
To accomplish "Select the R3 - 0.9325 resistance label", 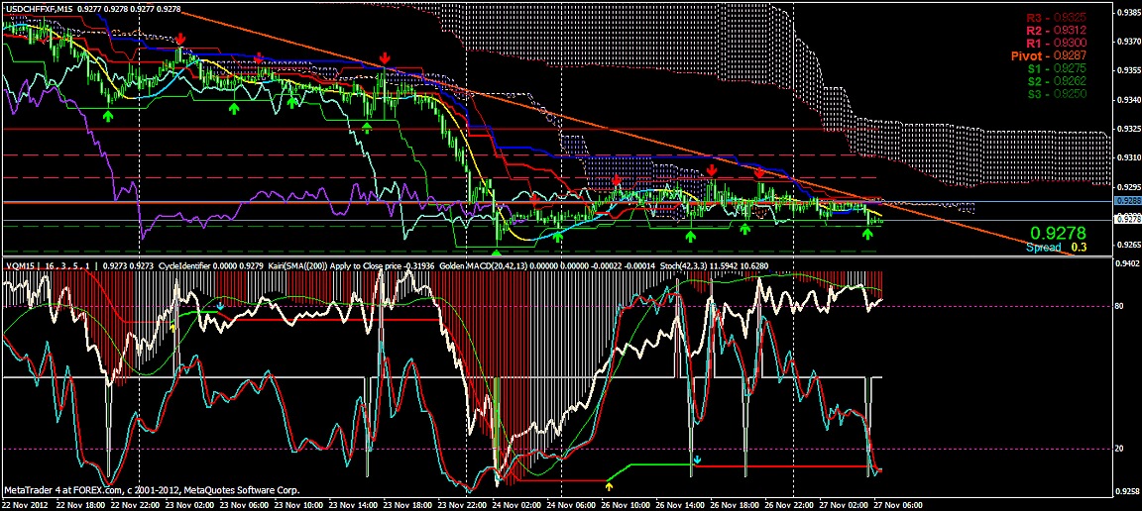I will click(x=1057, y=17).
